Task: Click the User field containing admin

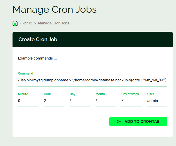Action: [157, 101]
